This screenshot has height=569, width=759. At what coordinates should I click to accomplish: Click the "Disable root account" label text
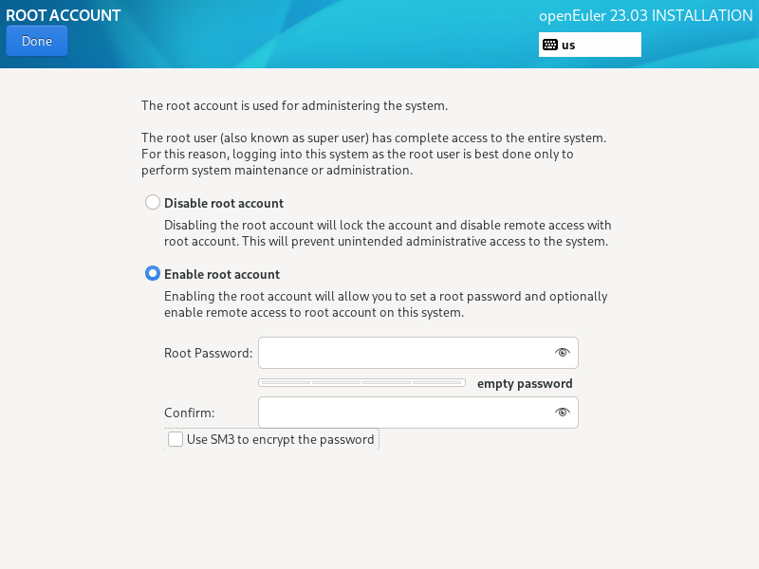tap(224, 203)
